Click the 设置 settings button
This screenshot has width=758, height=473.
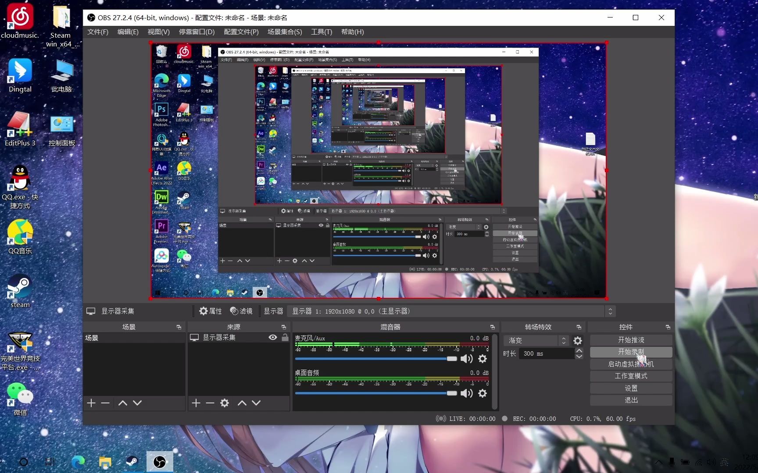tap(631, 388)
